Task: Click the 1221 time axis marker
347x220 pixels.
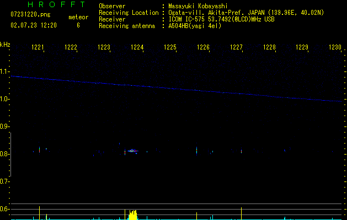Action: (x=38, y=47)
